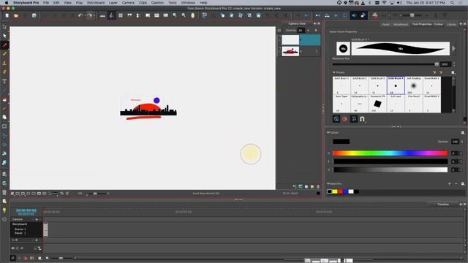Image resolution: width=468 pixels, height=263 pixels.
Task: Select the Text tool in left toolbar
Action: (x=4, y=81)
